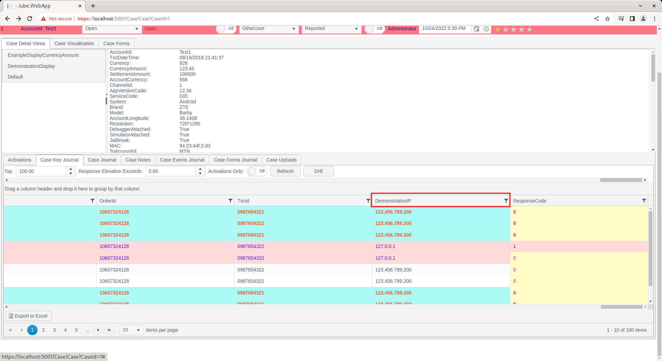The height and width of the screenshot is (361, 662).
Task: Click the Refresh button
Action: coord(285,171)
